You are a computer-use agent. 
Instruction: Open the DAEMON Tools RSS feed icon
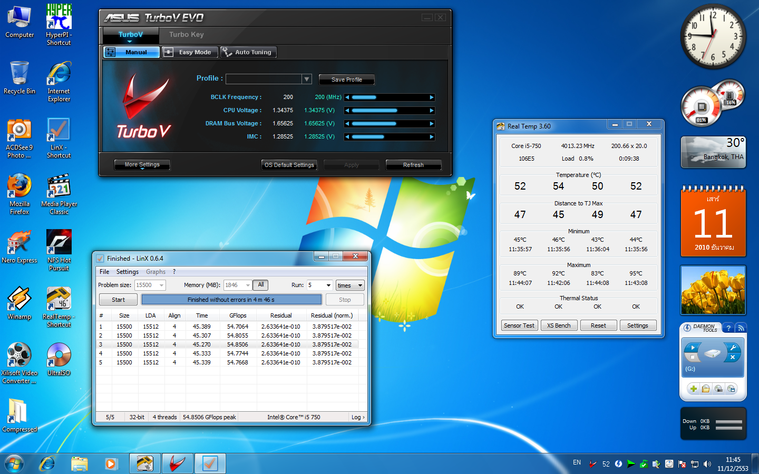coord(741,328)
